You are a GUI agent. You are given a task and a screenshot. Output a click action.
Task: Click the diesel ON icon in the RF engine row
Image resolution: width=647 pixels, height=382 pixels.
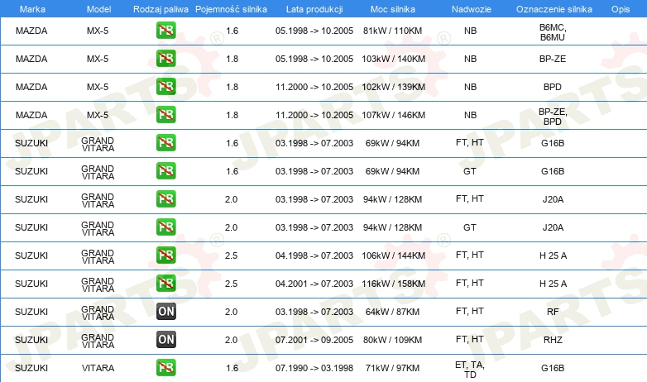[x=165, y=312]
